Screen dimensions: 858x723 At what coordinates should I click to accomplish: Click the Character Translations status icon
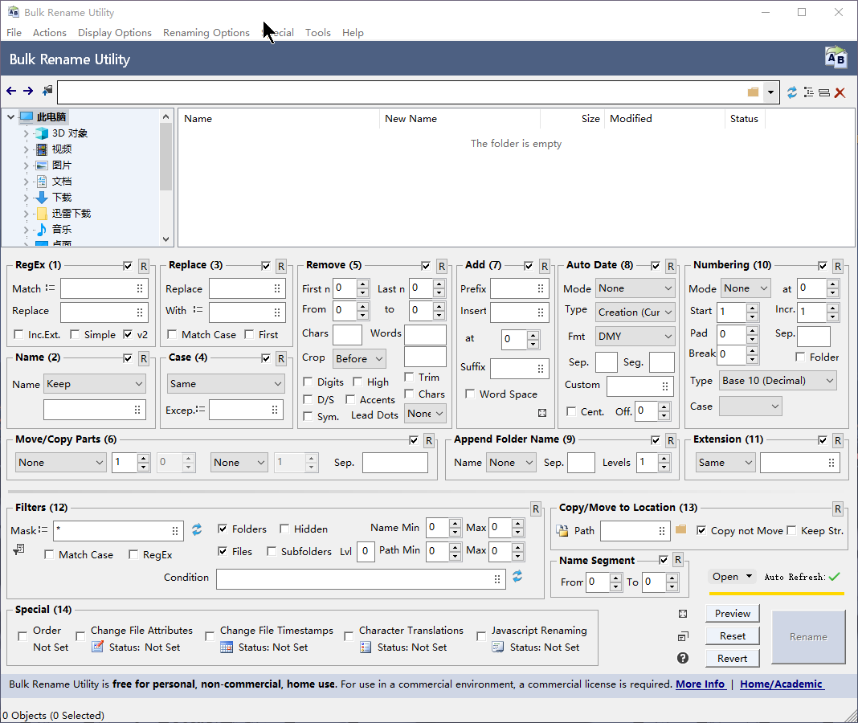click(366, 647)
